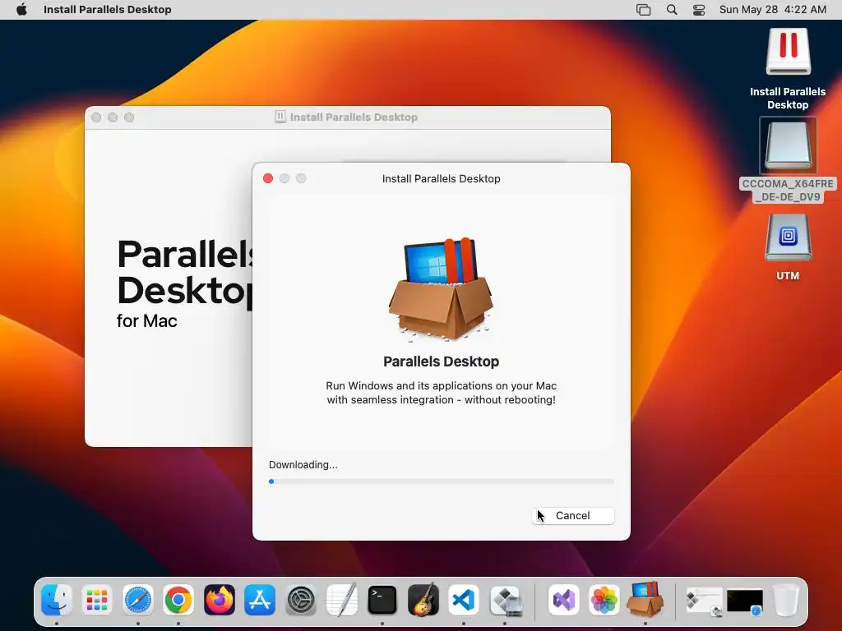The image size is (842, 631).
Task: Open Boot Camp Assistant from the Dock
Action: point(505,599)
